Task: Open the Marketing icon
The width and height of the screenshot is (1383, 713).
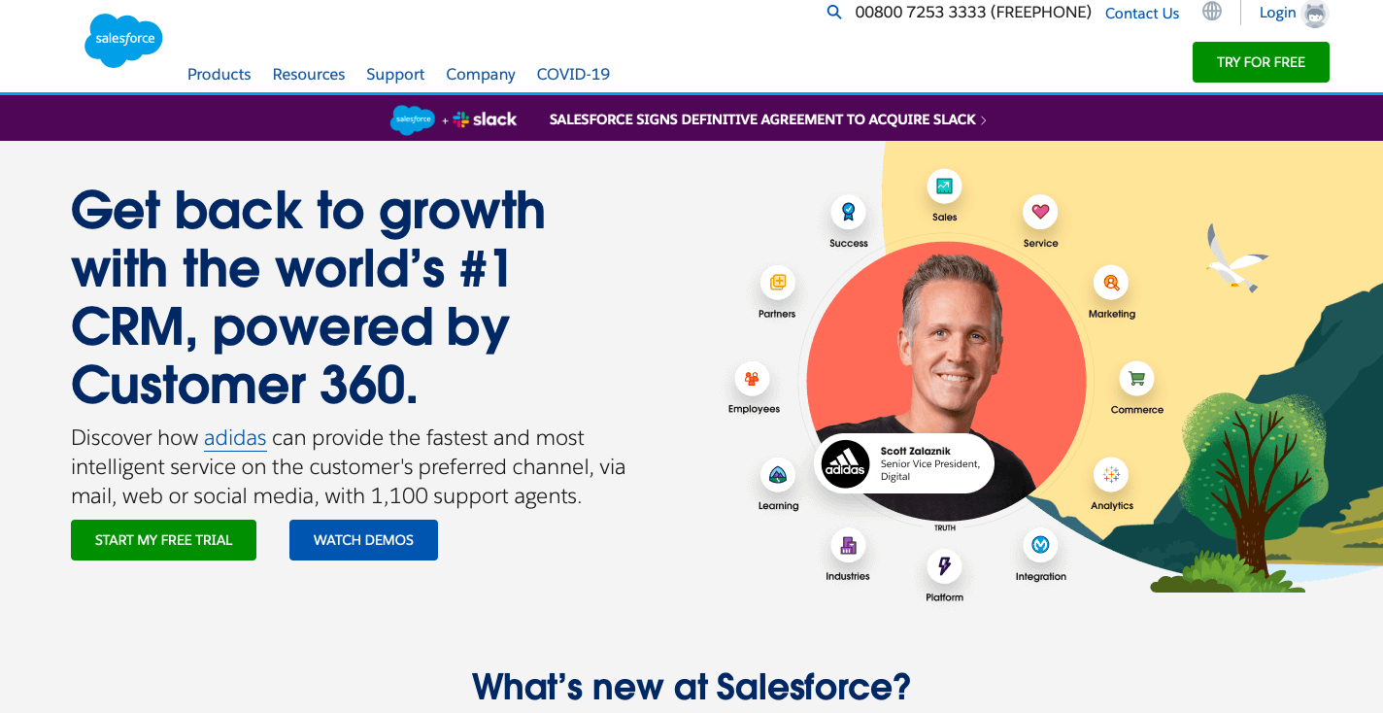Action: point(1111,283)
